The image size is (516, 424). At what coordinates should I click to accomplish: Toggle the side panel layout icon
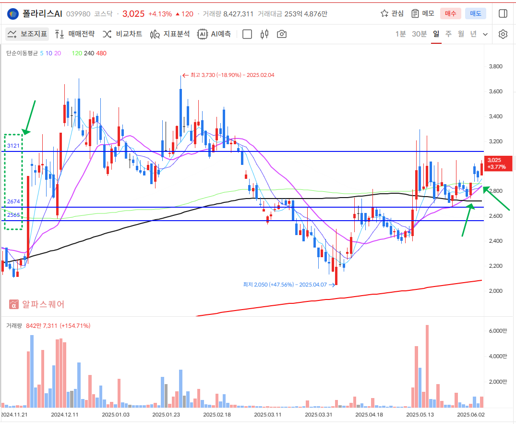(503, 13)
